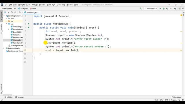Screen dimensions: 185x104
Task: Select ArmstrongEx file in project tree
Action: click(17, 27)
